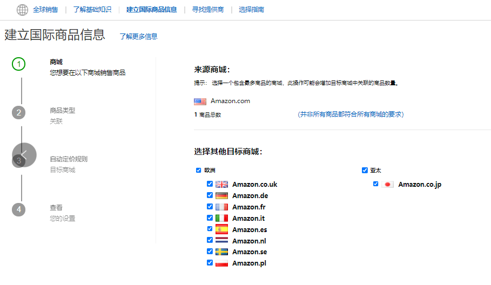Image resolution: width=491 pixels, height=285 pixels.
Task: Uncheck the Amazon.it checkbox
Action: click(210, 218)
